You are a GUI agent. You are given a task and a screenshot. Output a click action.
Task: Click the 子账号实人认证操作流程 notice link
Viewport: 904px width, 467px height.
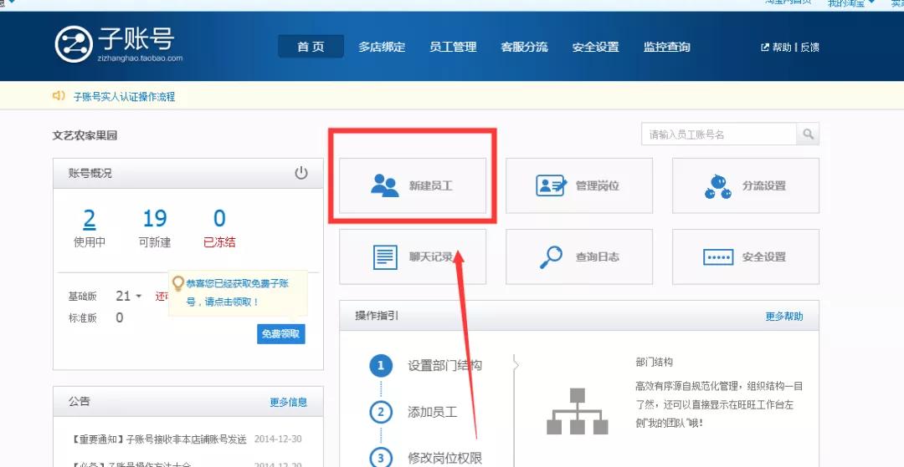(x=124, y=97)
